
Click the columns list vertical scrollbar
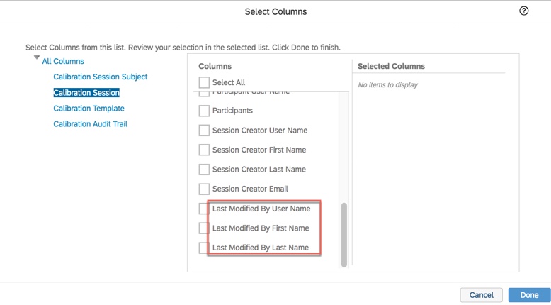point(344,234)
